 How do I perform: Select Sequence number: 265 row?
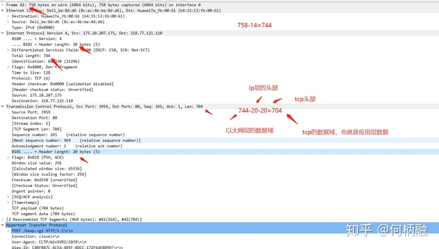[x=68, y=135]
